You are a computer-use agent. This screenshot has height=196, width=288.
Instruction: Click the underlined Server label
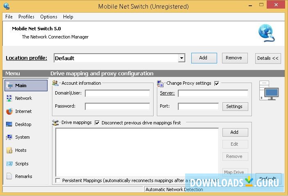[167, 93]
